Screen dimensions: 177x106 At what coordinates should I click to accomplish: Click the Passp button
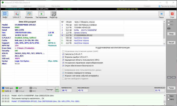pos(171,88)
